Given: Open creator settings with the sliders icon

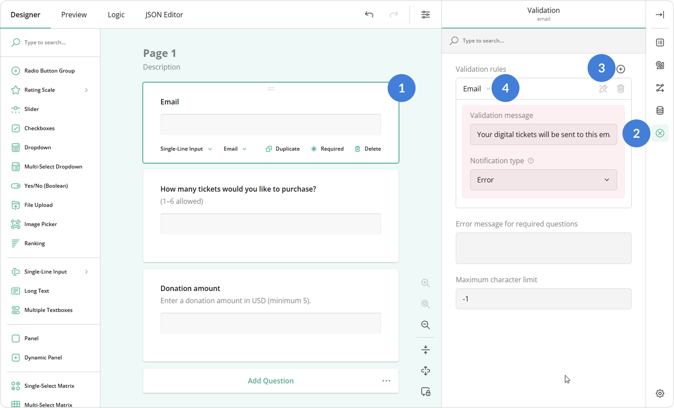Looking at the screenshot, I should tap(425, 14).
